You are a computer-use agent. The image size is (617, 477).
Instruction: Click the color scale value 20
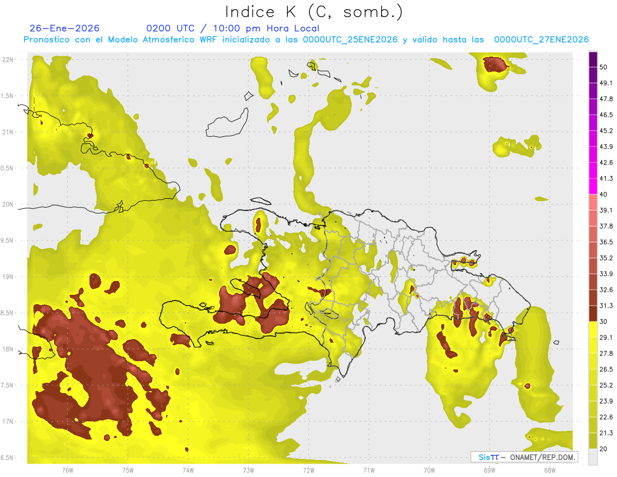605,449
